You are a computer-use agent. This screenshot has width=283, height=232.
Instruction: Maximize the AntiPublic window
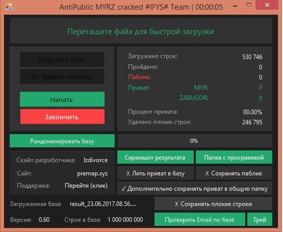(x=249, y=5)
